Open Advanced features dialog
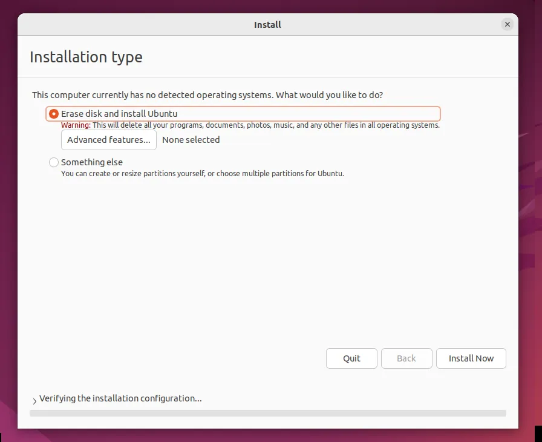 108,140
